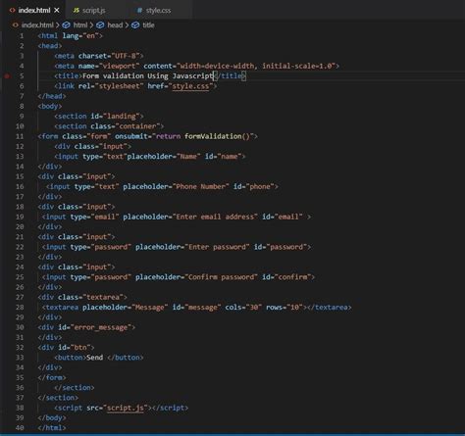Click the Send button text on line 33
The width and height of the screenshot is (465, 436).
(x=95, y=358)
